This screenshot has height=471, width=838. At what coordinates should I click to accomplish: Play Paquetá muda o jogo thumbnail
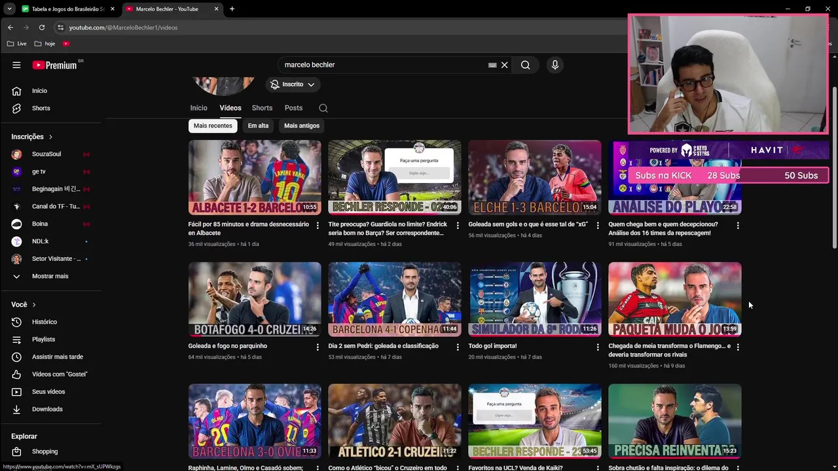[x=675, y=299]
